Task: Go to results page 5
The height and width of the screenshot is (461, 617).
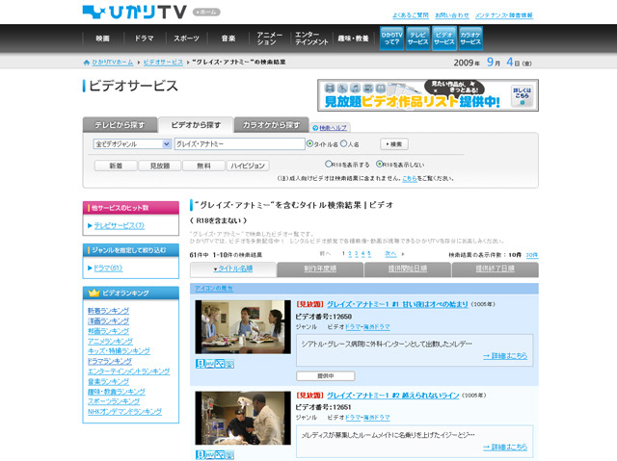Action: click(x=369, y=254)
